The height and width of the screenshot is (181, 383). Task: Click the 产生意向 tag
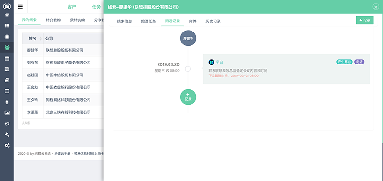coord(344,62)
